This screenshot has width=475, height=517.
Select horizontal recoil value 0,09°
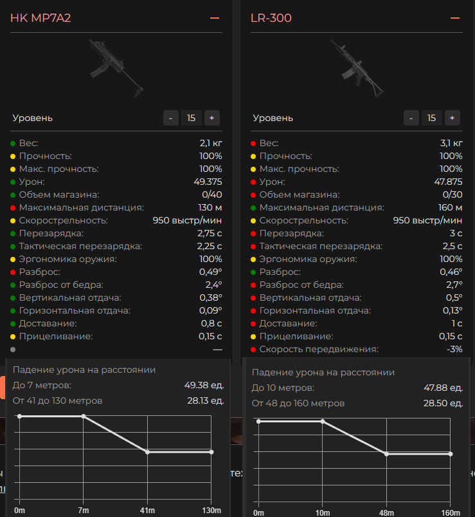coord(211,310)
